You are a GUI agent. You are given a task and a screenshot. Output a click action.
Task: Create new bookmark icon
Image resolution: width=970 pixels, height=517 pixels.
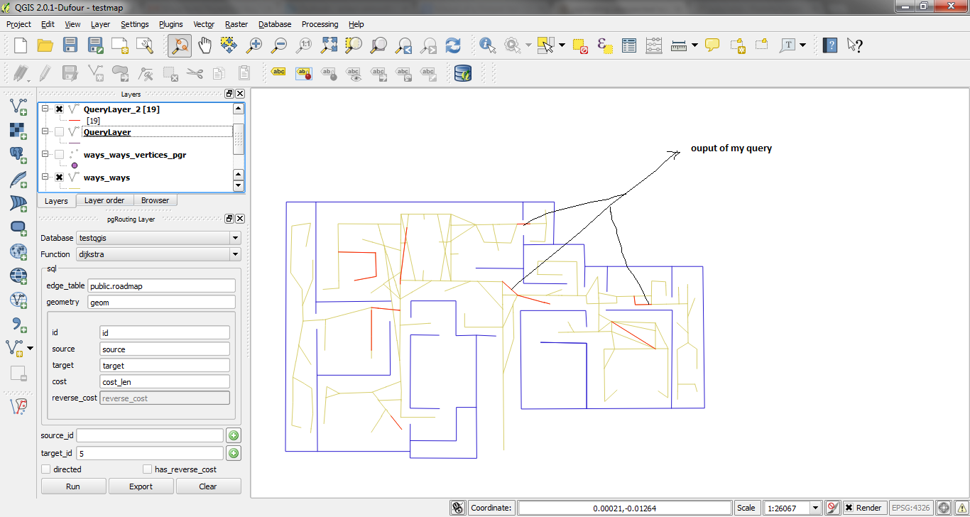pos(737,46)
